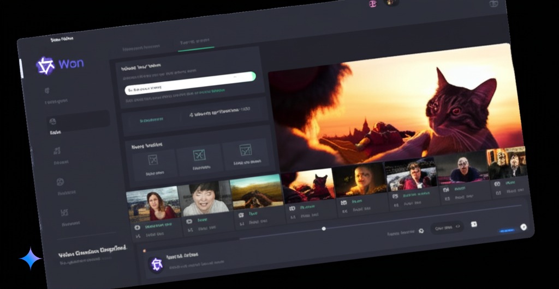Open the two-people thumbnail at the row's end
Image resolution: width=559 pixels, height=289 pixels.
(x=507, y=162)
